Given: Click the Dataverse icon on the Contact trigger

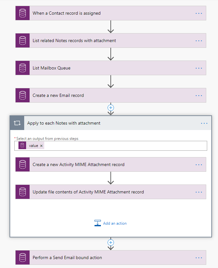Looking at the screenshot, I should [22, 13].
